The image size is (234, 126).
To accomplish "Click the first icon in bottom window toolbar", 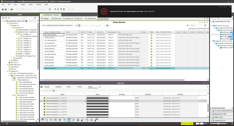I will coord(42,120).
